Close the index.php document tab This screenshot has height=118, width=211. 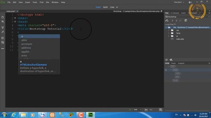click(17, 11)
